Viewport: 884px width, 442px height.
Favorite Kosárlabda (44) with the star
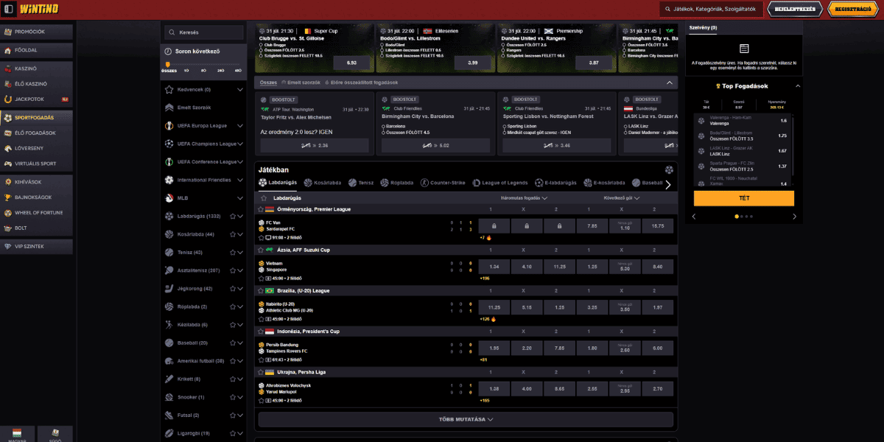coord(232,234)
